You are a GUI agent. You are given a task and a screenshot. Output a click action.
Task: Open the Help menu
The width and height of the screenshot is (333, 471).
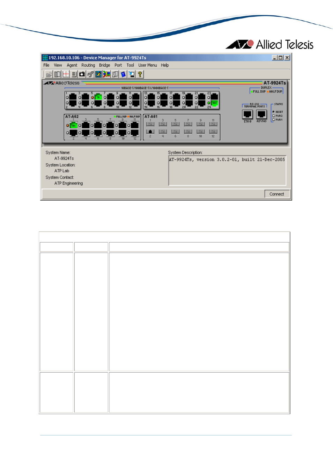(165, 65)
